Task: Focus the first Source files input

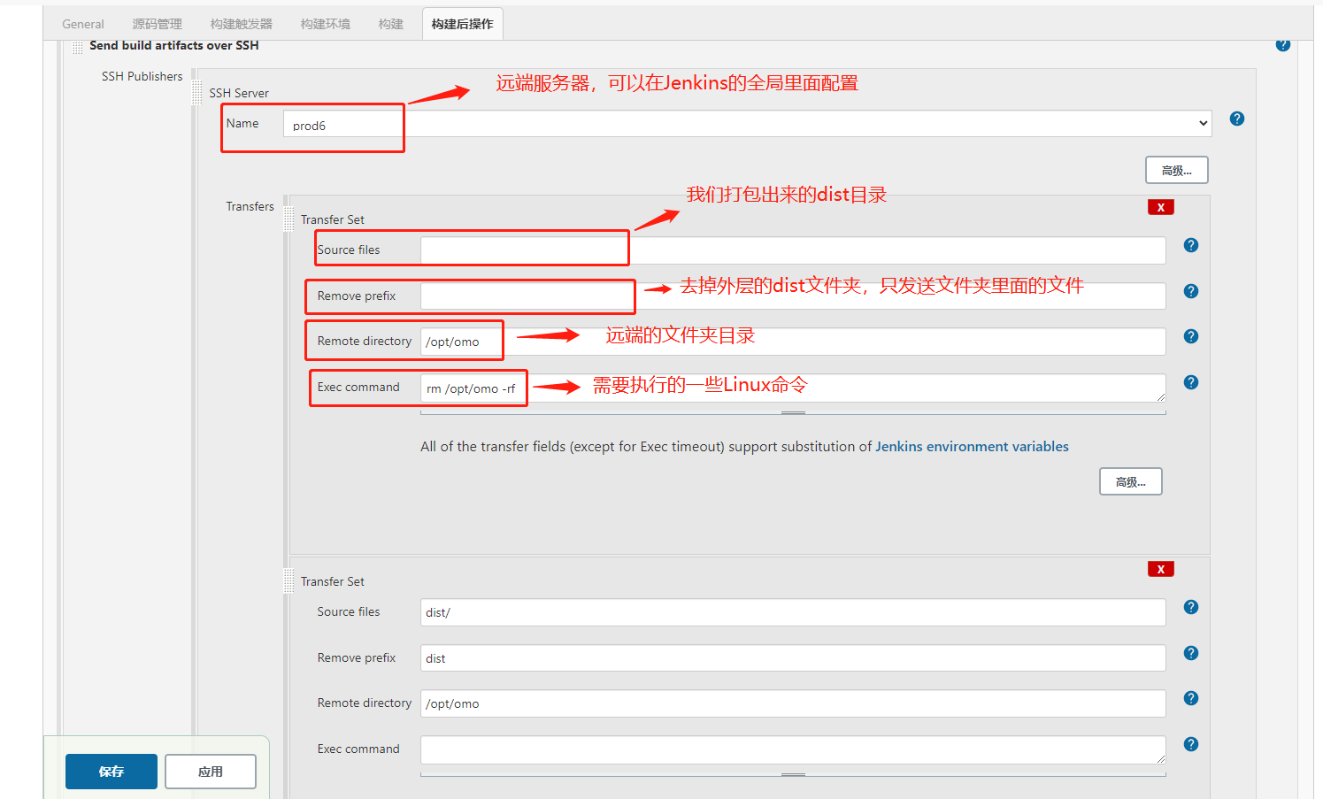Action: coord(793,250)
